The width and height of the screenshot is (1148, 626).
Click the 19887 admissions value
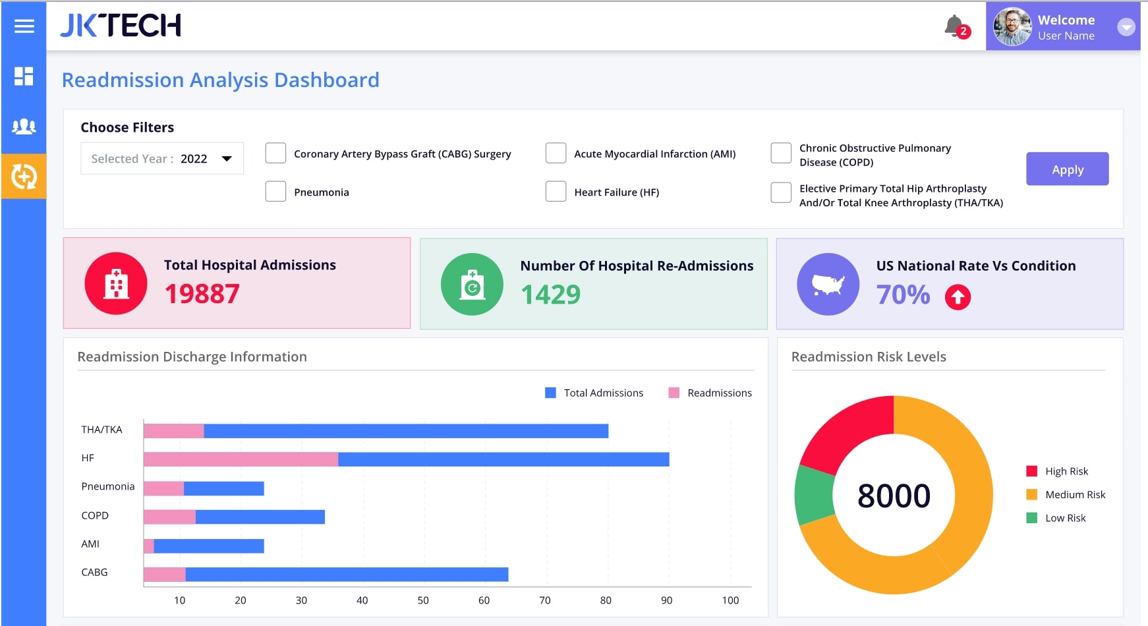coord(202,294)
